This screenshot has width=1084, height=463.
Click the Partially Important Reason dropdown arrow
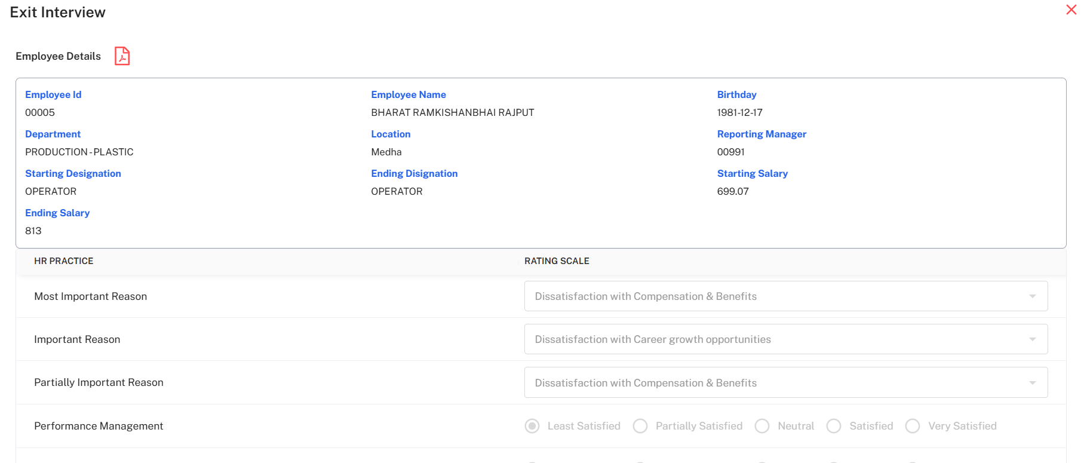pyautogui.click(x=1032, y=383)
